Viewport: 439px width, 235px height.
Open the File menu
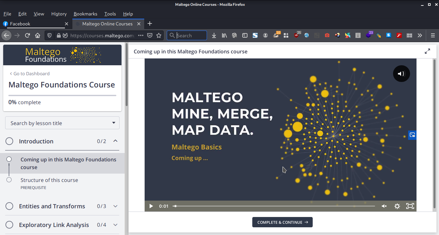point(7,14)
